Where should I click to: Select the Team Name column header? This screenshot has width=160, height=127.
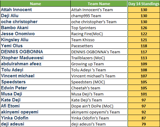[x=99, y=4]
